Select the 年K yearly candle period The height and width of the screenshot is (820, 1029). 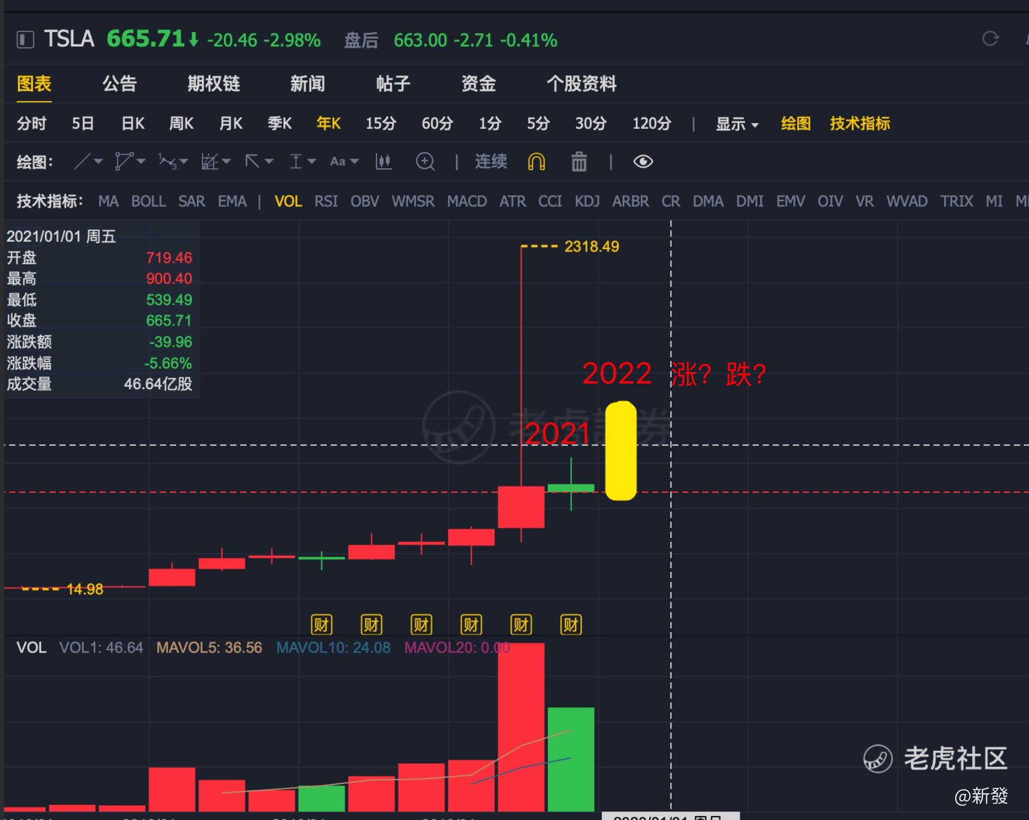click(329, 124)
